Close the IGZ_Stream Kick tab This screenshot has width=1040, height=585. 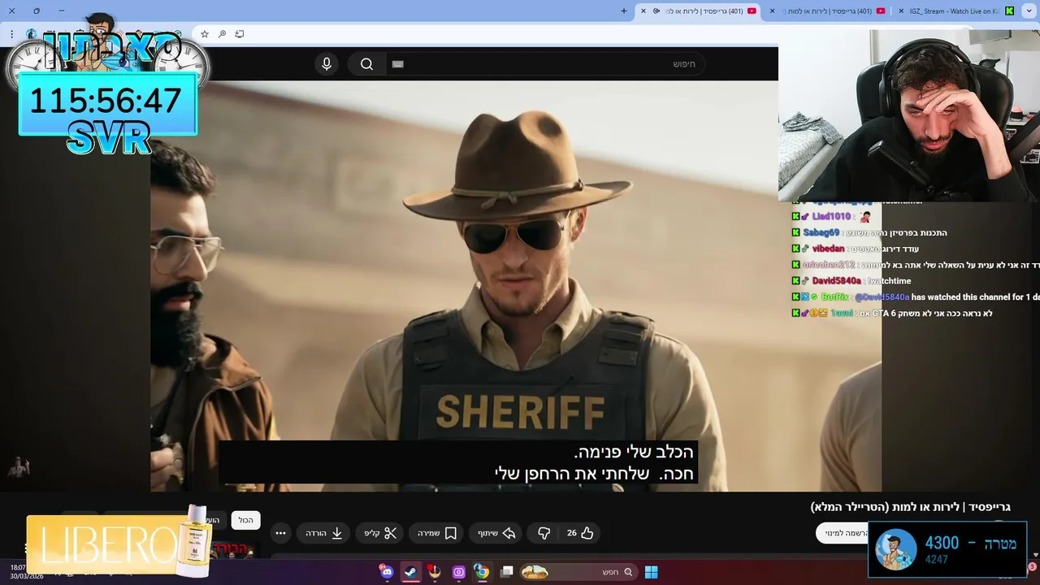(x=900, y=11)
